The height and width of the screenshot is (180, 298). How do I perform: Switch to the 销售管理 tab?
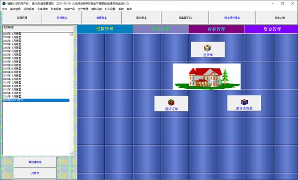point(160,29)
